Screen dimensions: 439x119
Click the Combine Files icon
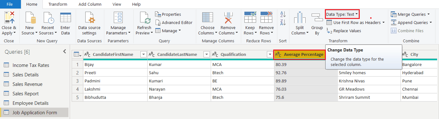point(393,31)
